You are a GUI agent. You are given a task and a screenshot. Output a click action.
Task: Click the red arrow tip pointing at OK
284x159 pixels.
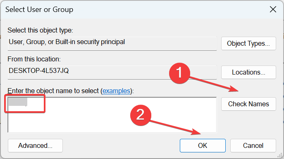coord(199,133)
